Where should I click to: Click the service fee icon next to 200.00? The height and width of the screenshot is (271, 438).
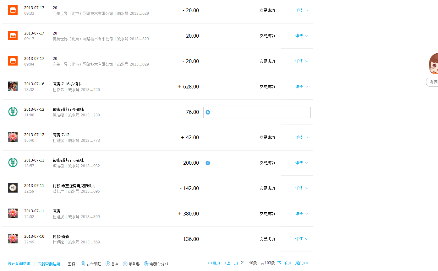coord(208,163)
